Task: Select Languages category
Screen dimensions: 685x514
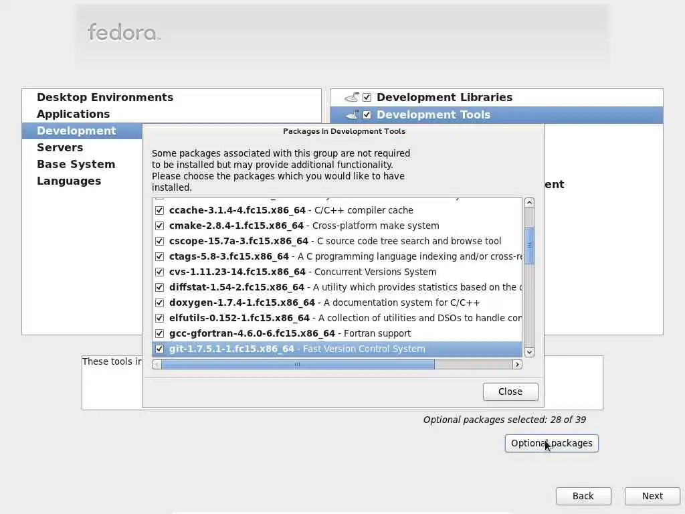Action: pyautogui.click(x=69, y=181)
